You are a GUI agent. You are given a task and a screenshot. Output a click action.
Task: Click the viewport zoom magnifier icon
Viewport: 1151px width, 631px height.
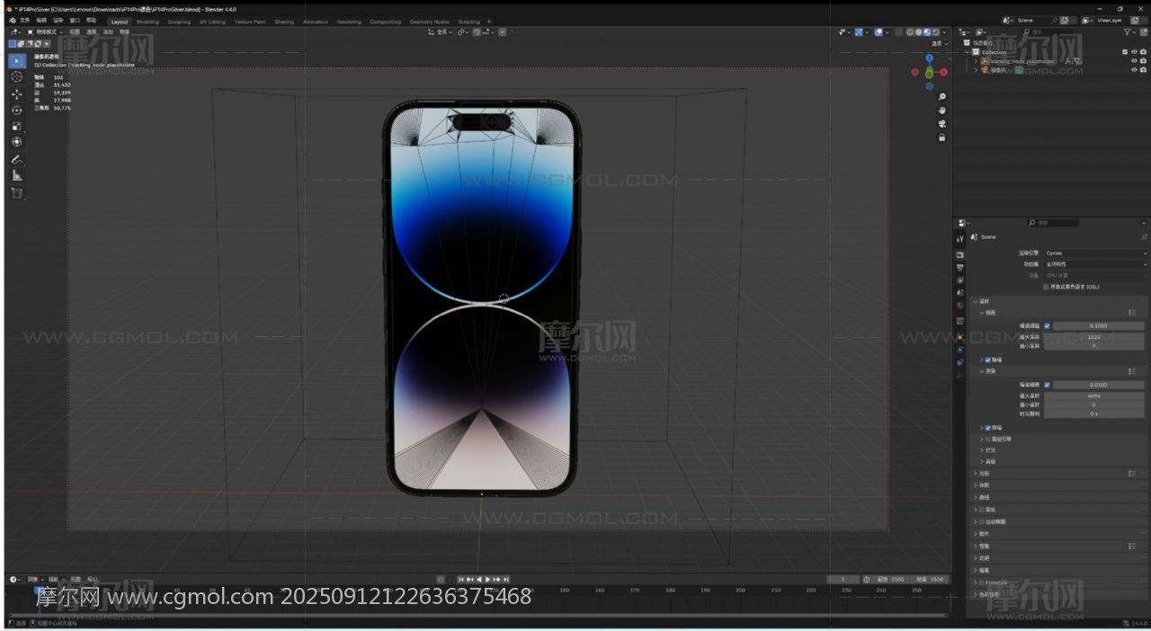(x=941, y=97)
